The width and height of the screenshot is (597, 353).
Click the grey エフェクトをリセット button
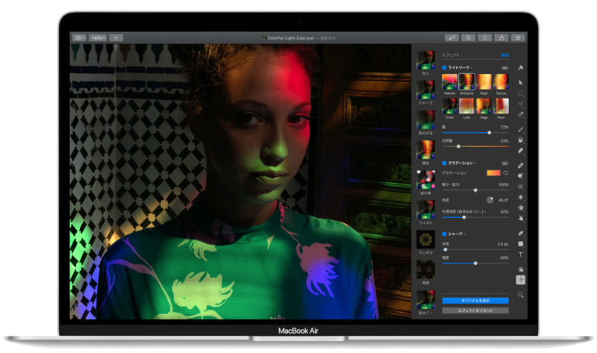(x=475, y=310)
